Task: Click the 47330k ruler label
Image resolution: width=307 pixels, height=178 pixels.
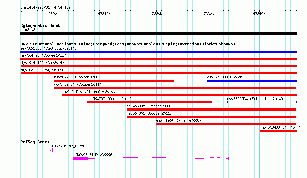Action: (x=208, y=14)
